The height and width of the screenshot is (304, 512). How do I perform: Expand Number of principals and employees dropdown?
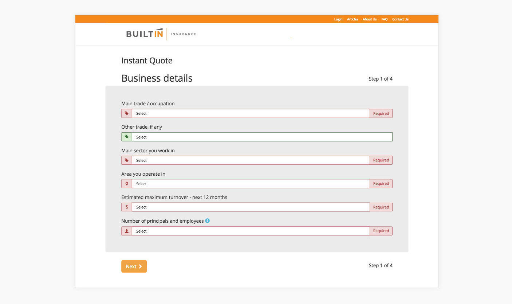251,231
